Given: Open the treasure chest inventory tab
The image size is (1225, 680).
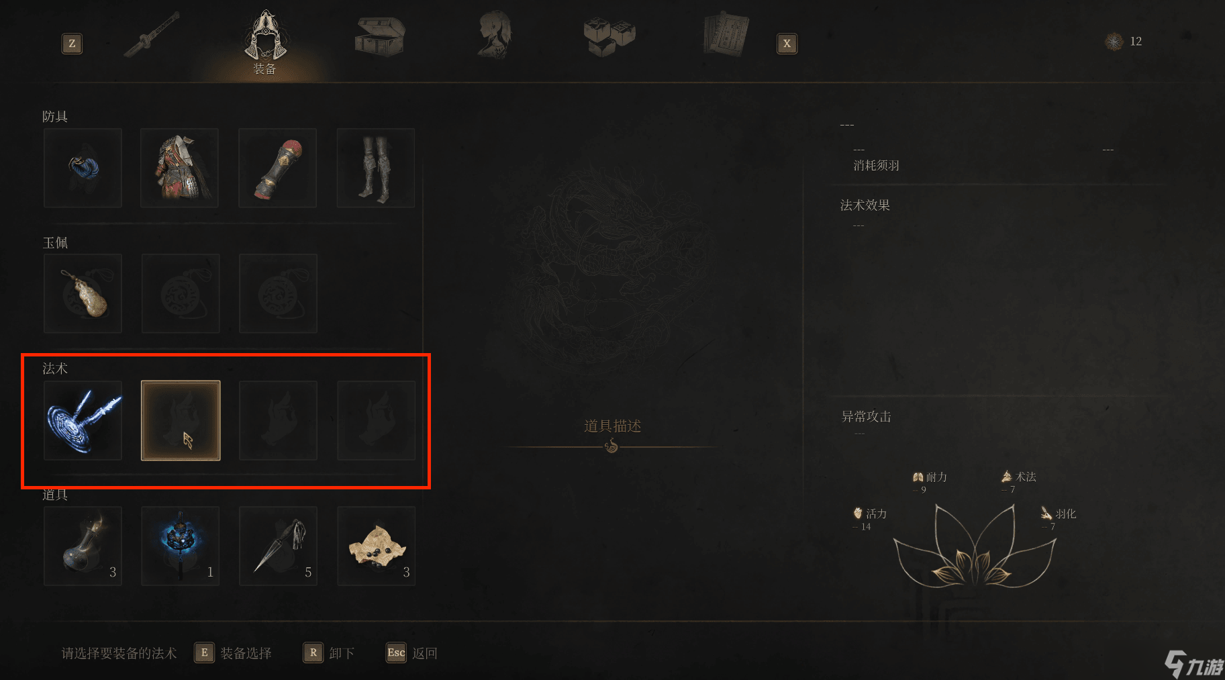Looking at the screenshot, I should coord(379,36).
